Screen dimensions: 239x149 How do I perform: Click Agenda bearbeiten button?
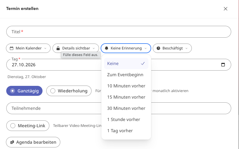[x=33, y=142]
